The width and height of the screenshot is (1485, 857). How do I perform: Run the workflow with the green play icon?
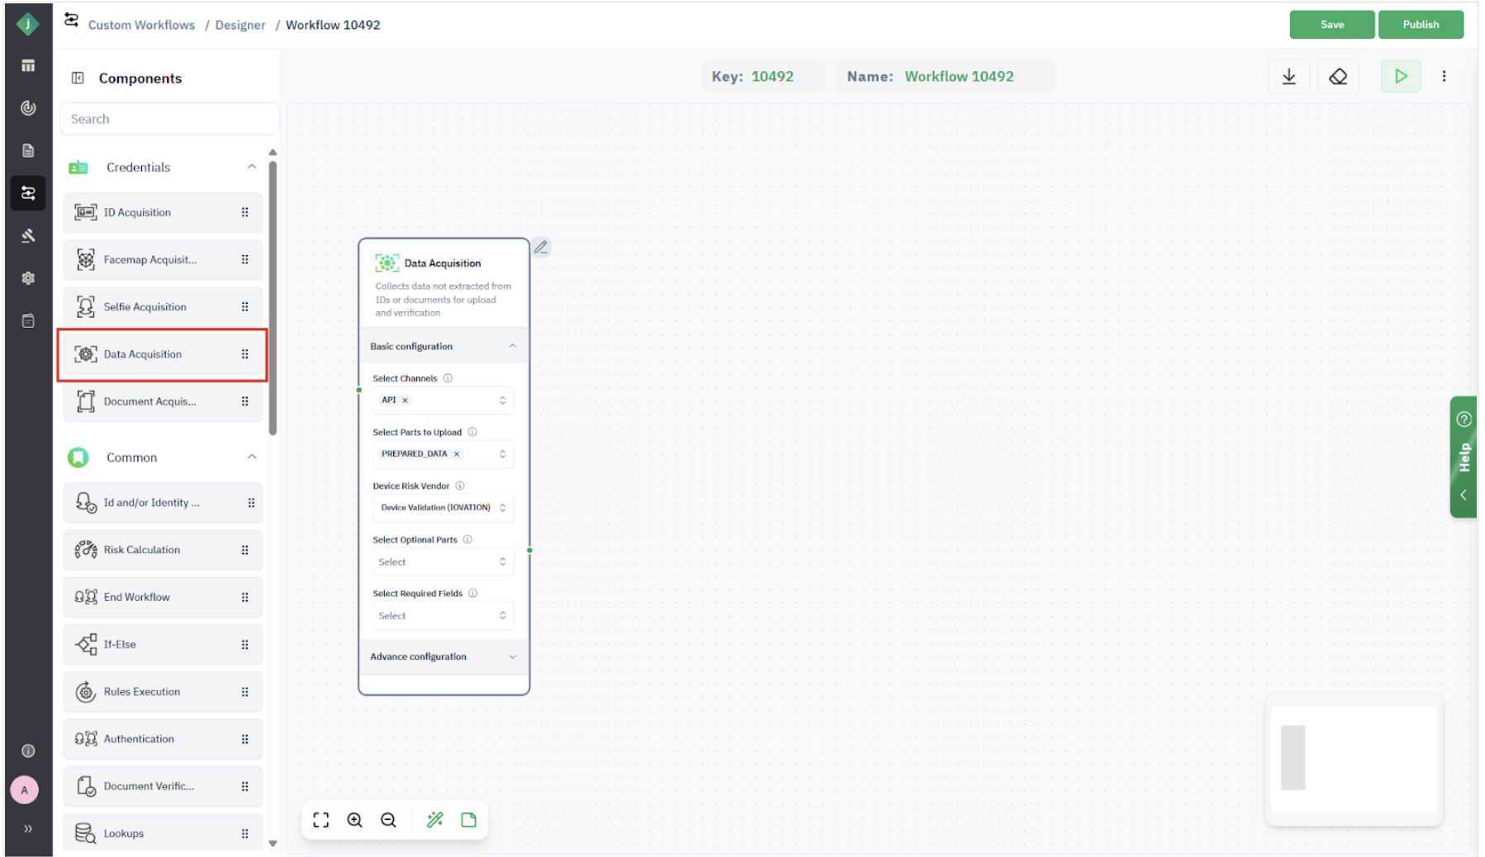click(1401, 76)
